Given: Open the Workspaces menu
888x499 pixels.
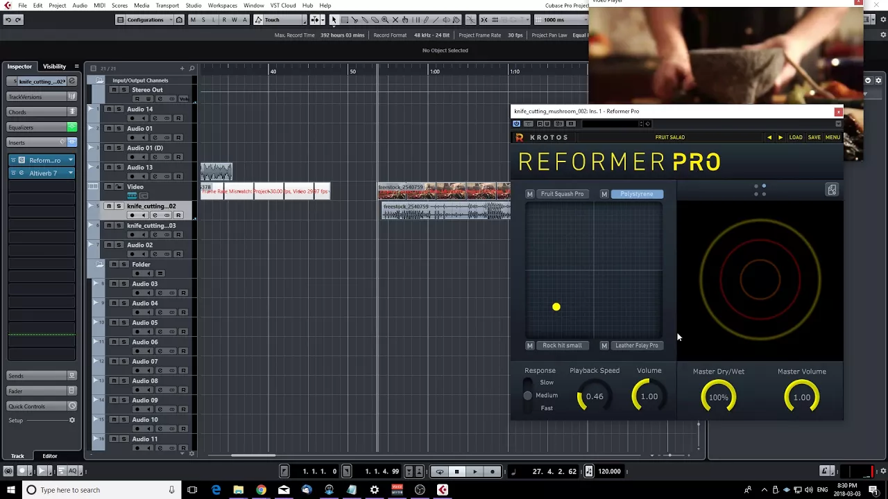Looking at the screenshot, I should (x=223, y=6).
